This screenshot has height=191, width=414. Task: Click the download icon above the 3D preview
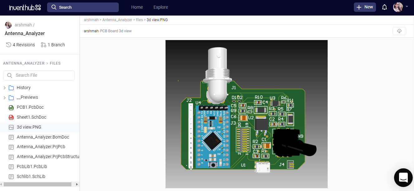click(x=399, y=31)
